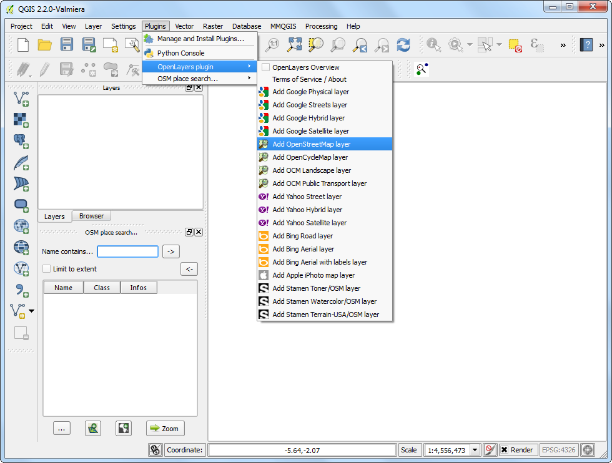Image resolution: width=612 pixels, height=463 pixels.
Task: Choose Add Google Satellite layer
Action: point(325,131)
